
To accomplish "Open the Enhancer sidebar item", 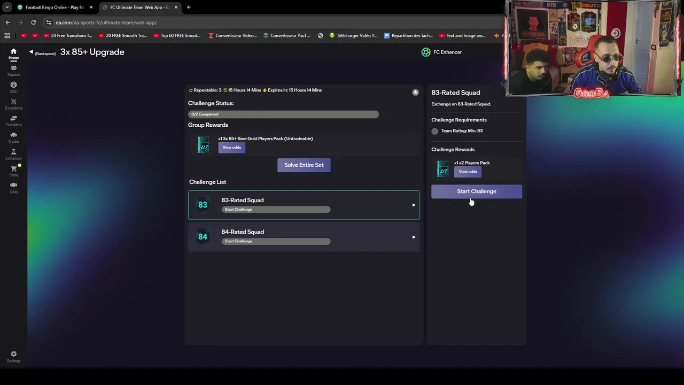I will [x=13, y=155].
